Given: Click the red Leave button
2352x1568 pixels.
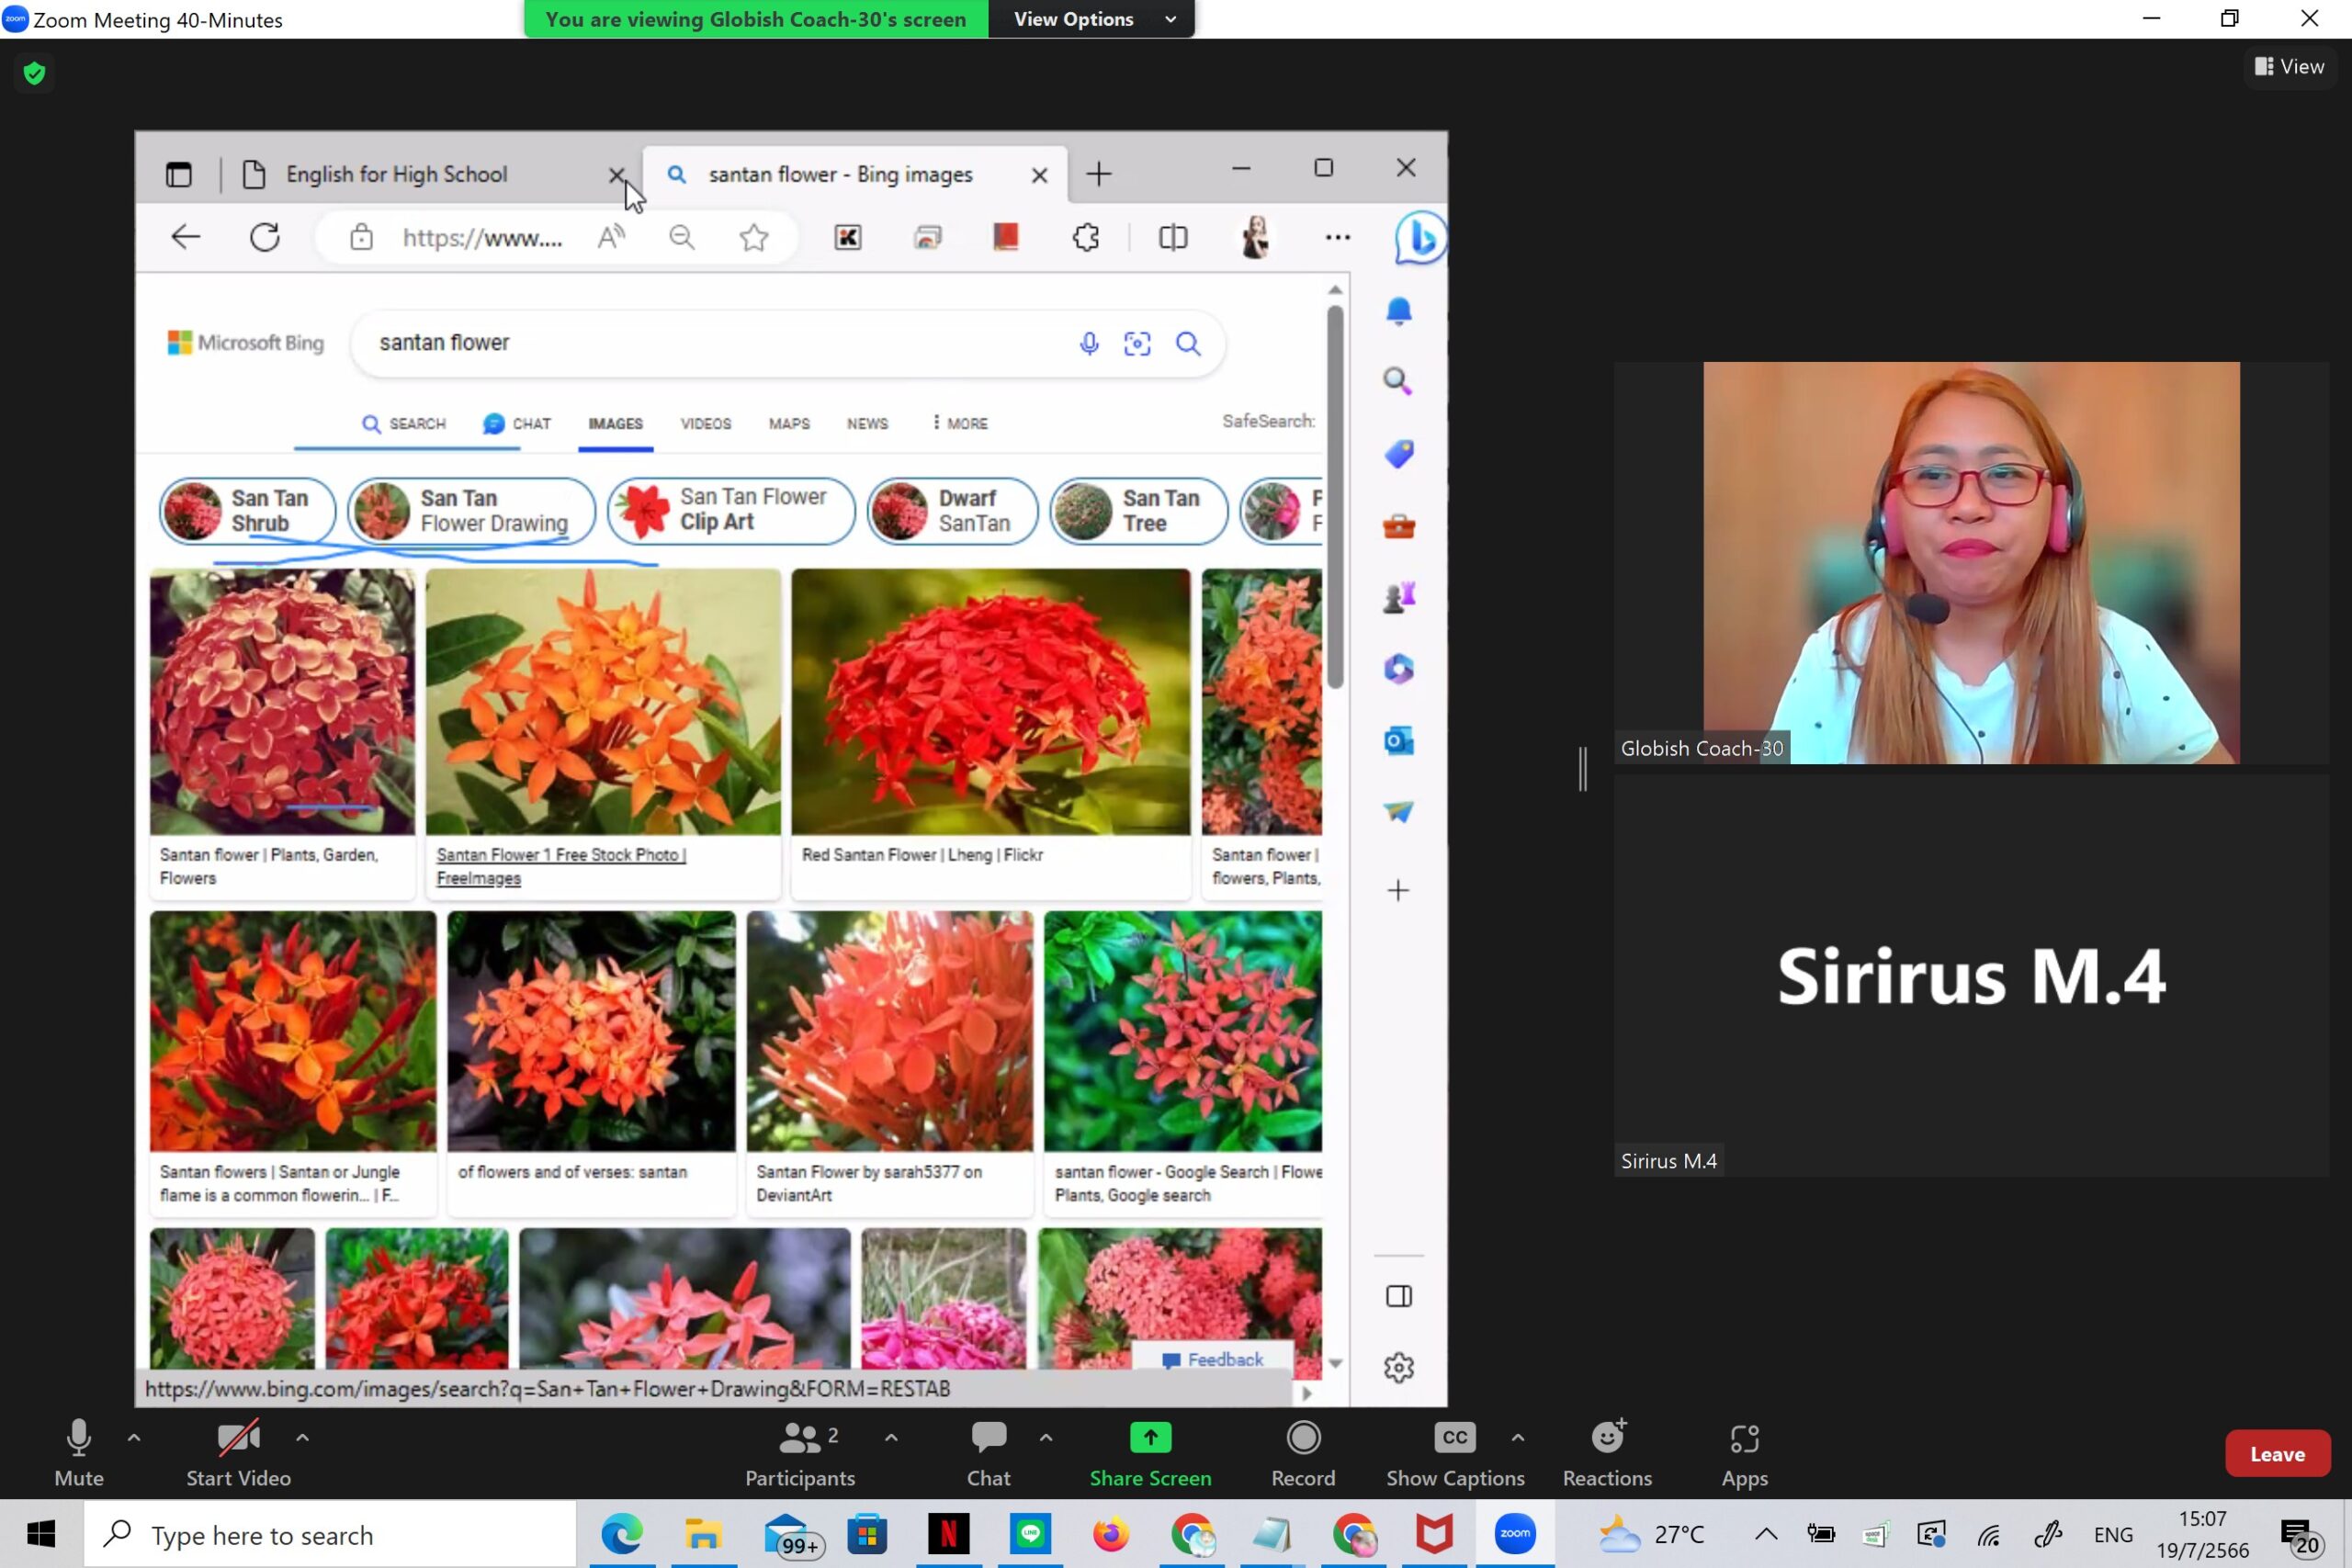Looking at the screenshot, I should coord(2276,1454).
